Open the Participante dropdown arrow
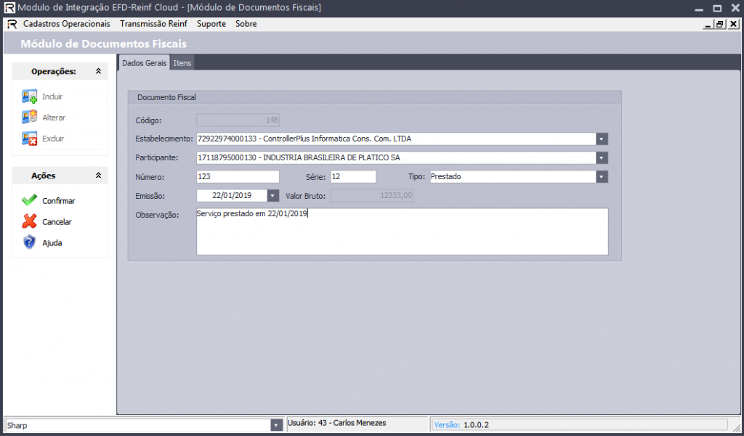 click(x=602, y=158)
